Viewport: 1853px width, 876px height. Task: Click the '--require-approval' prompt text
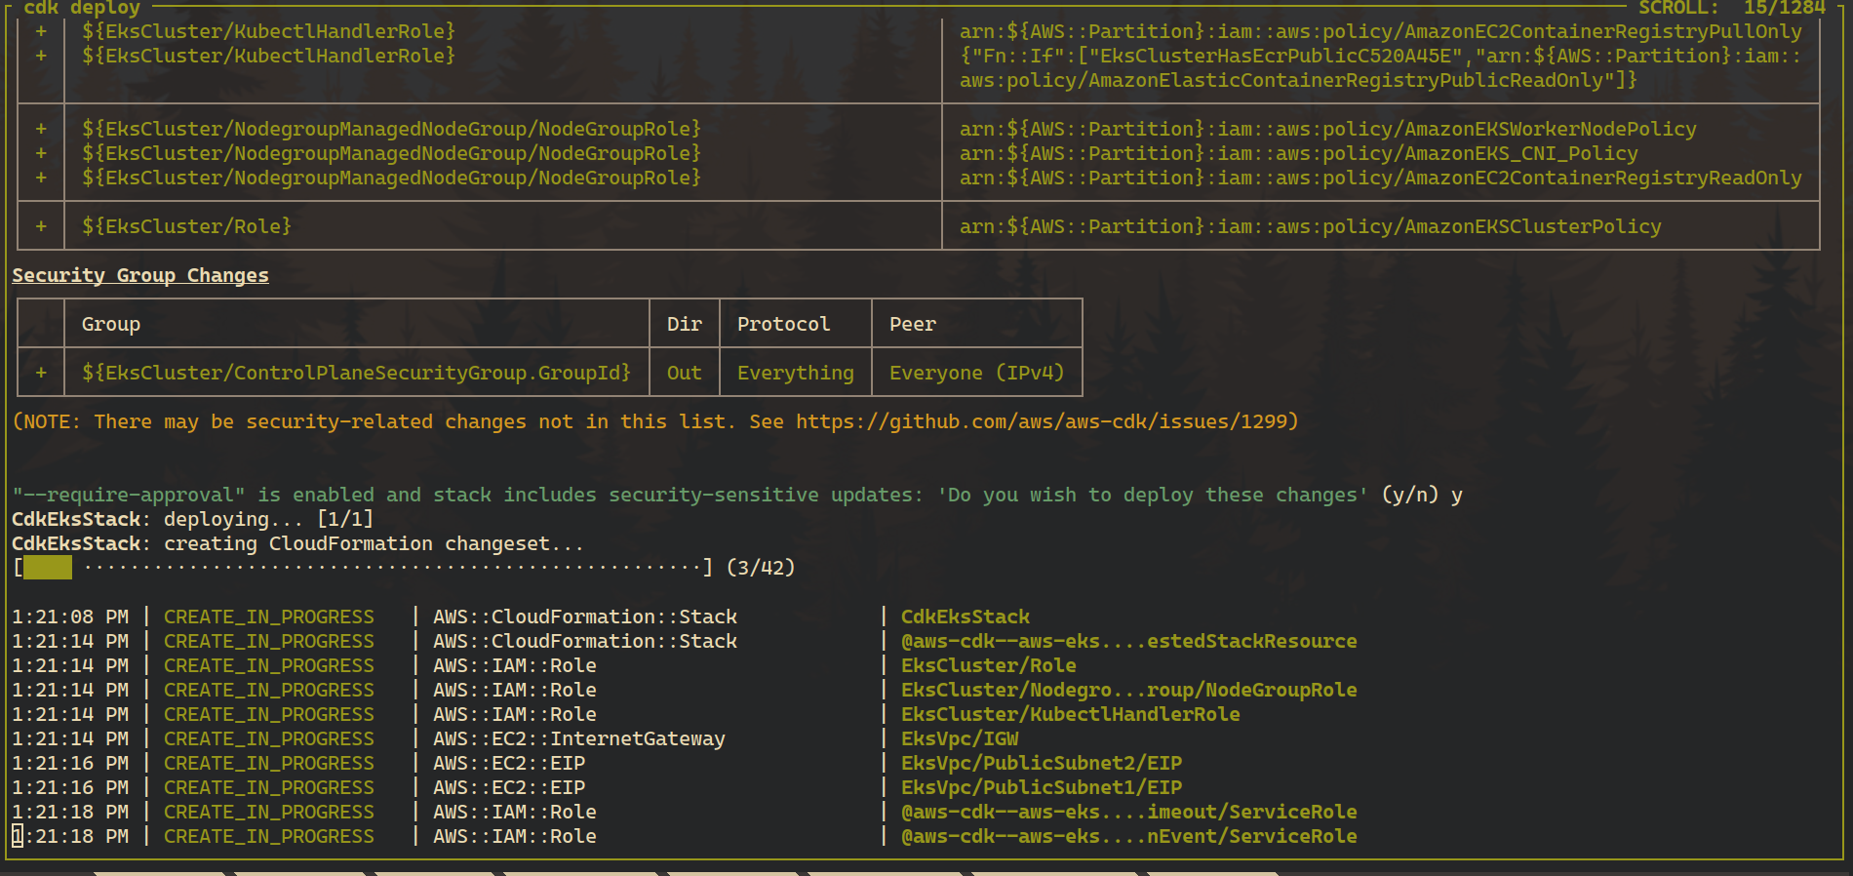pos(690,495)
